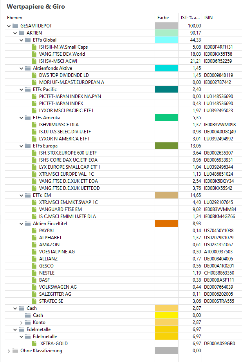Click the security icon of LYXOR N AMERICA ETF I
This screenshot has width=242, height=362.
coord(34,139)
